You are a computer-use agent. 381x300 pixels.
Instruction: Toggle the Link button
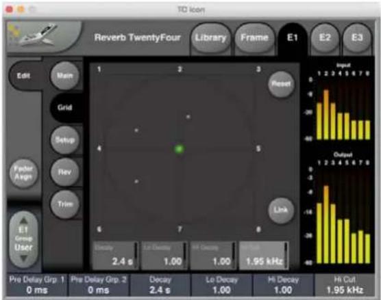(281, 210)
